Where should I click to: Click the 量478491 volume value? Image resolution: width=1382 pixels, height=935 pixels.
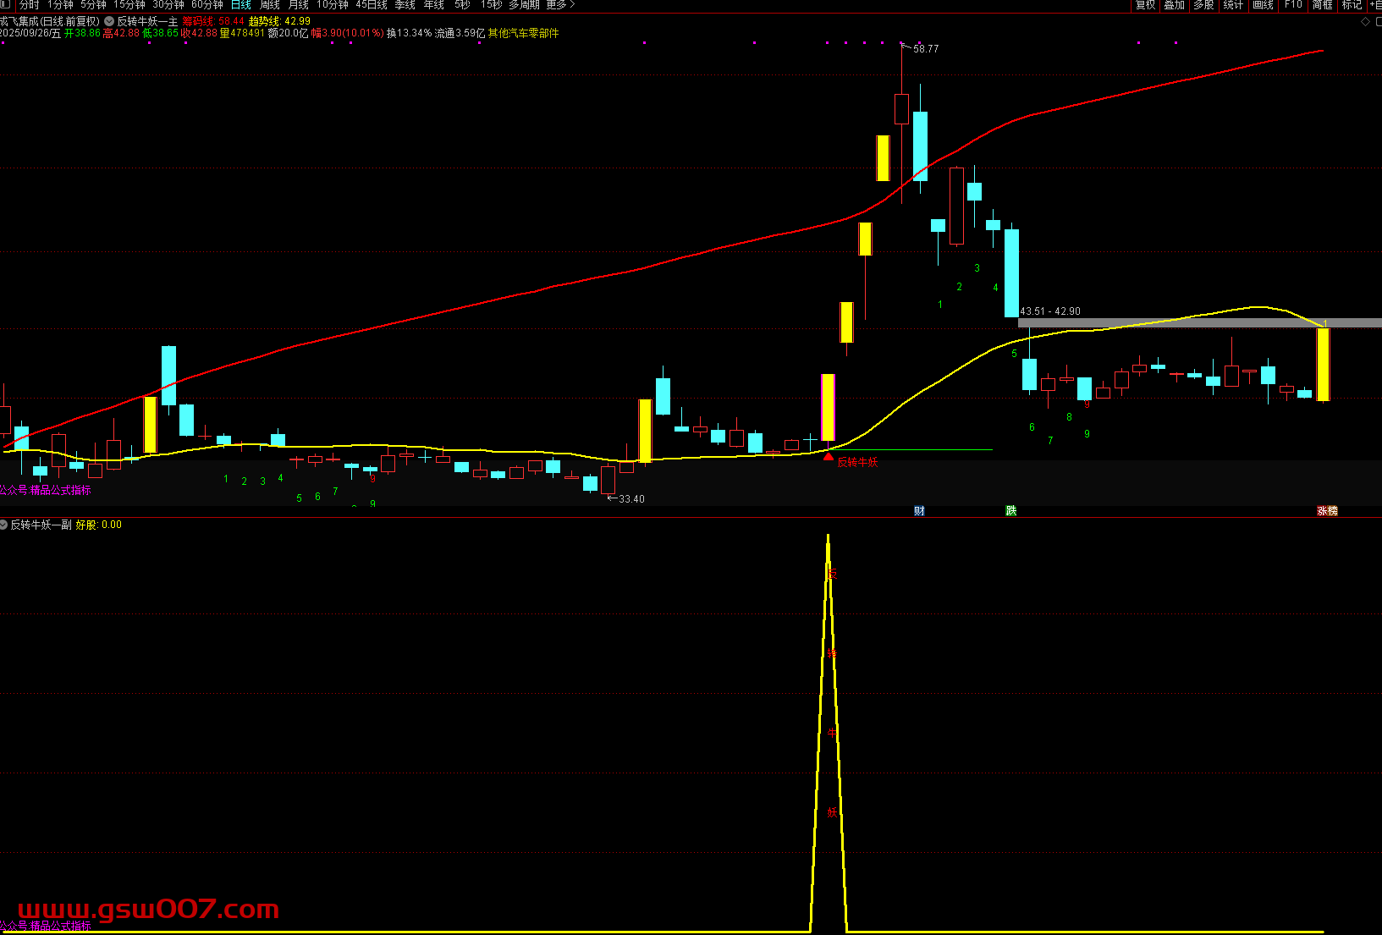tap(242, 33)
